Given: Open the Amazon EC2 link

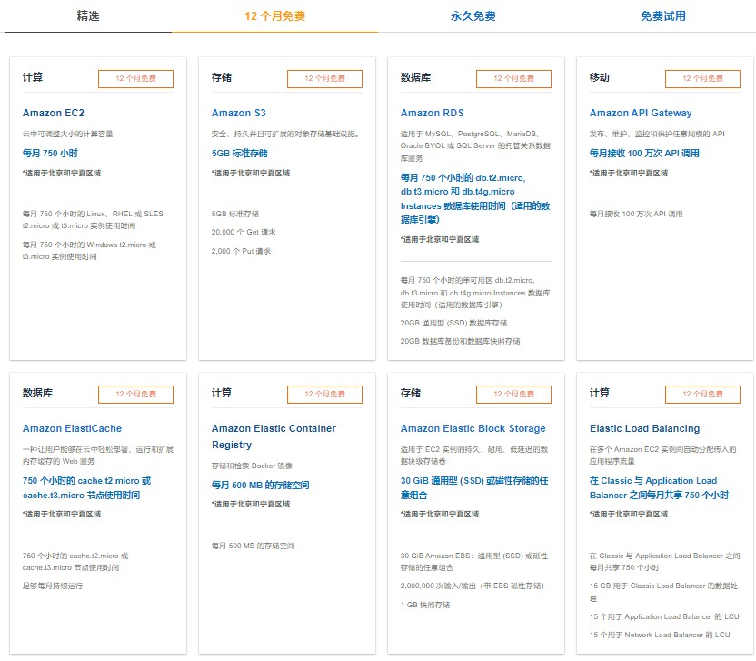Looking at the screenshot, I should (54, 113).
